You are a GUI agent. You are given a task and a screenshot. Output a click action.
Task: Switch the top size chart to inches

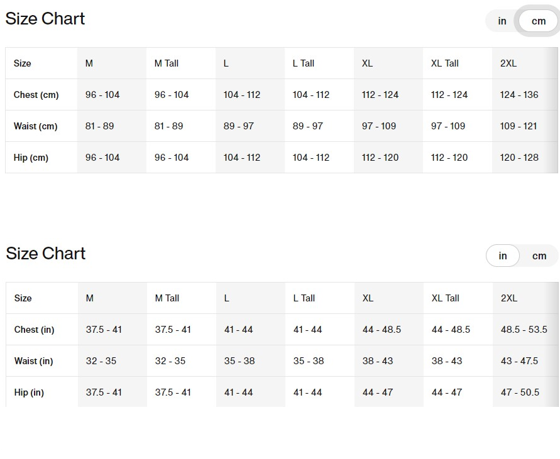pyautogui.click(x=502, y=21)
